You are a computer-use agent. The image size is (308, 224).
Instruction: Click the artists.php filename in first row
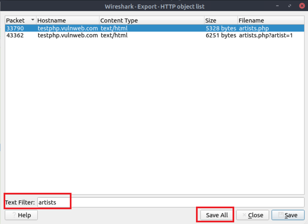(254, 28)
